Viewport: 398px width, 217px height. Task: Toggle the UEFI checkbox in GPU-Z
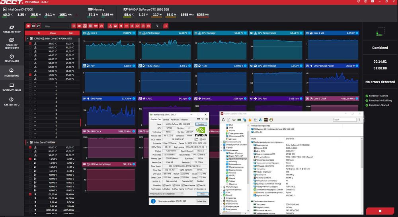click(201, 139)
